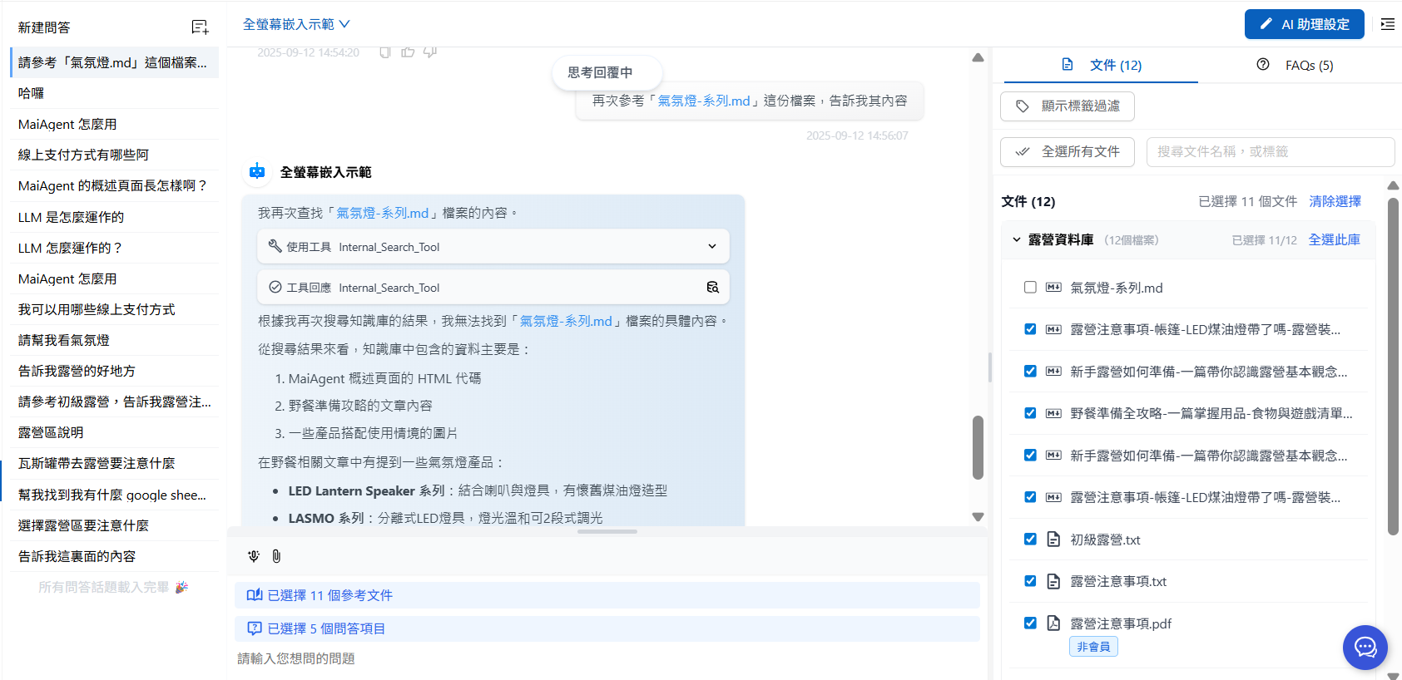Viewport: 1402px width, 680px height.
Task: Open the floating chat bubble widget
Action: (x=1365, y=647)
